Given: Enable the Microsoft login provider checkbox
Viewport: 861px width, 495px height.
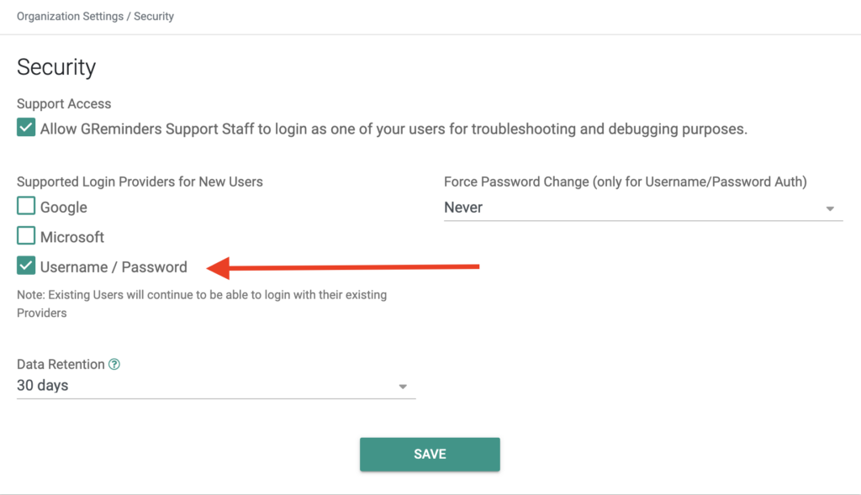Looking at the screenshot, I should (x=26, y=235).
